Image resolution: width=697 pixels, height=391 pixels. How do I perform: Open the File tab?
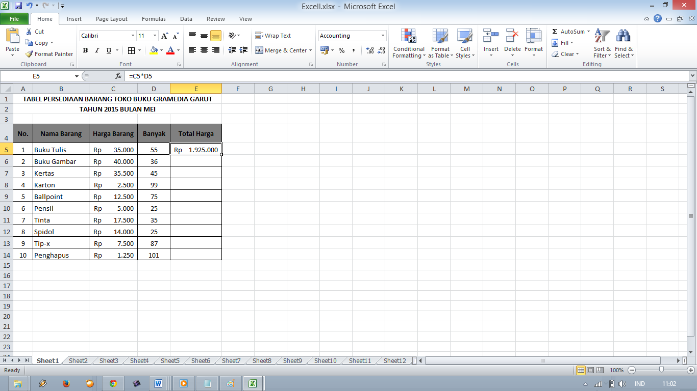(x=14, y=19)
